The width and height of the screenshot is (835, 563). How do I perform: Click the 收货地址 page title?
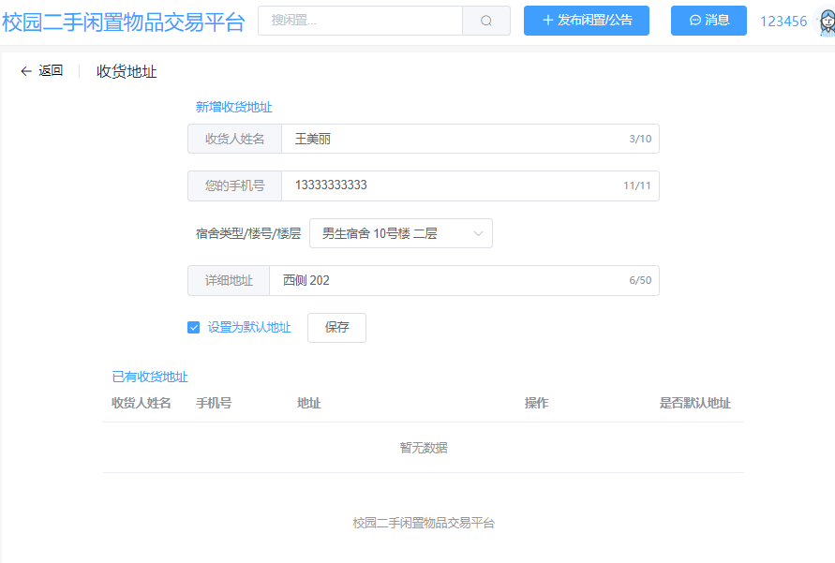click(126, 70)
